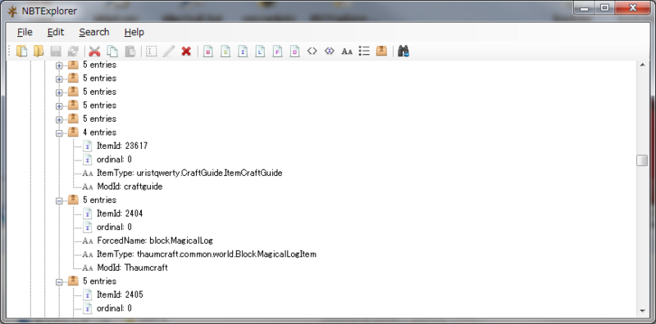Select the ItemId: 23617 tag
This screenshot has width=656, height=324.
(x=121, y=146)
